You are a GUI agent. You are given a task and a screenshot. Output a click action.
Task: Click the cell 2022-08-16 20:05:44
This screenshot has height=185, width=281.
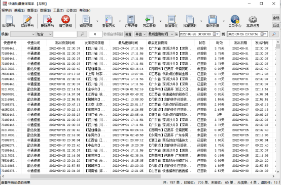tap(128, 115)
